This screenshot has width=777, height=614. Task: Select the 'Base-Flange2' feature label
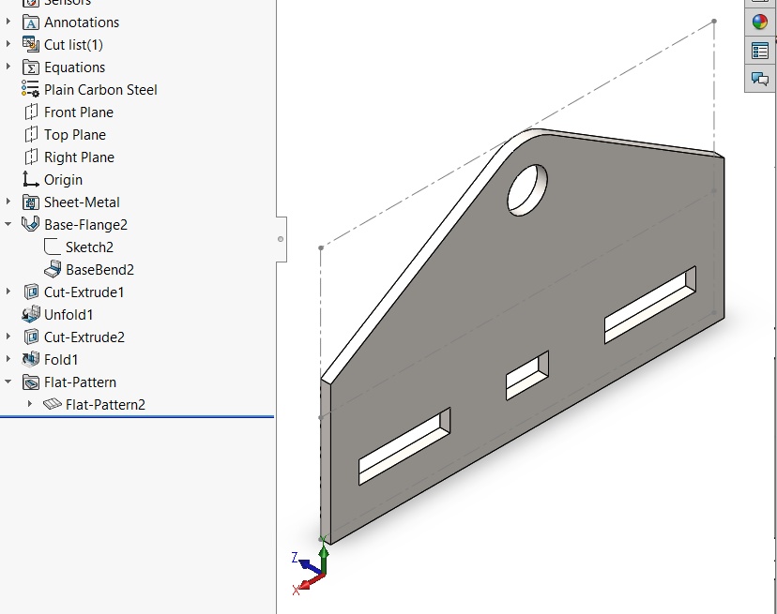click(x=85, y=225)
